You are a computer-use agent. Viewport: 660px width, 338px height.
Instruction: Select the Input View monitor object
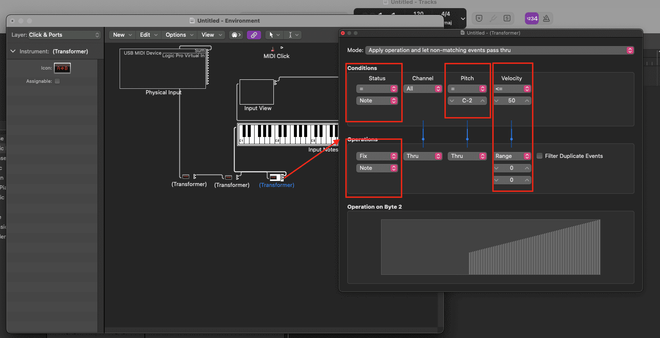click(256, 92)
